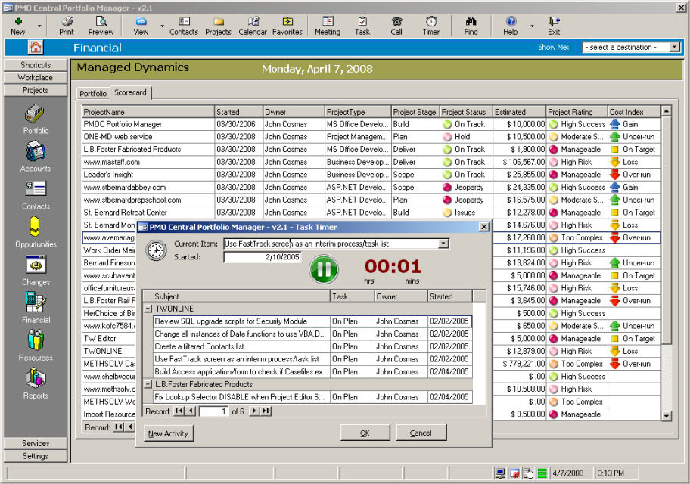Open the dropdown arrow next to New

click(39, 26)
